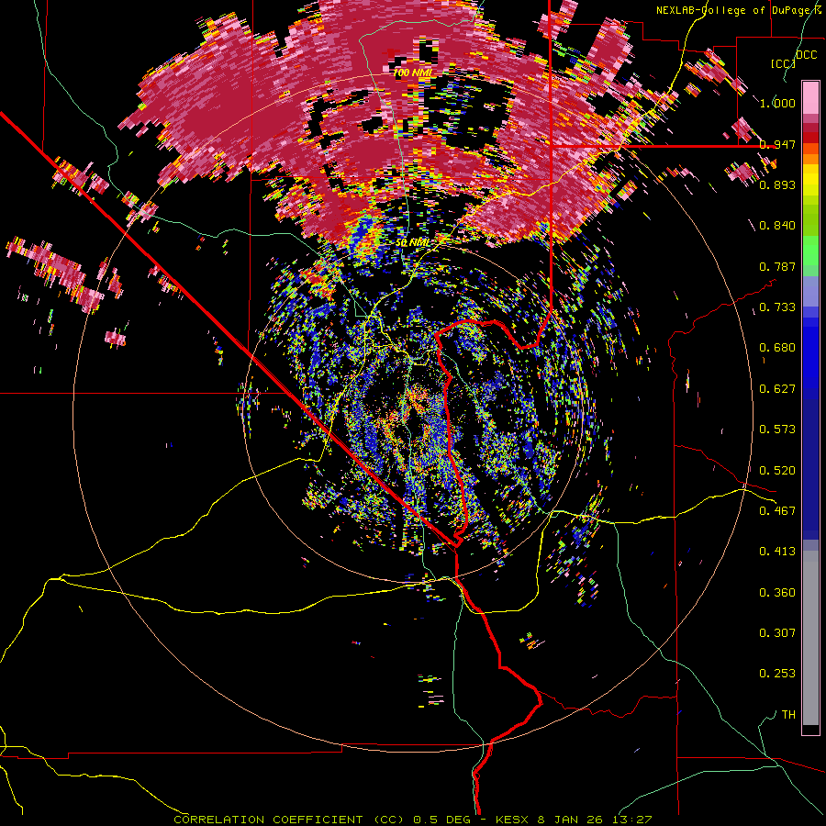Click the 0.413 scale value

(777, 552)
